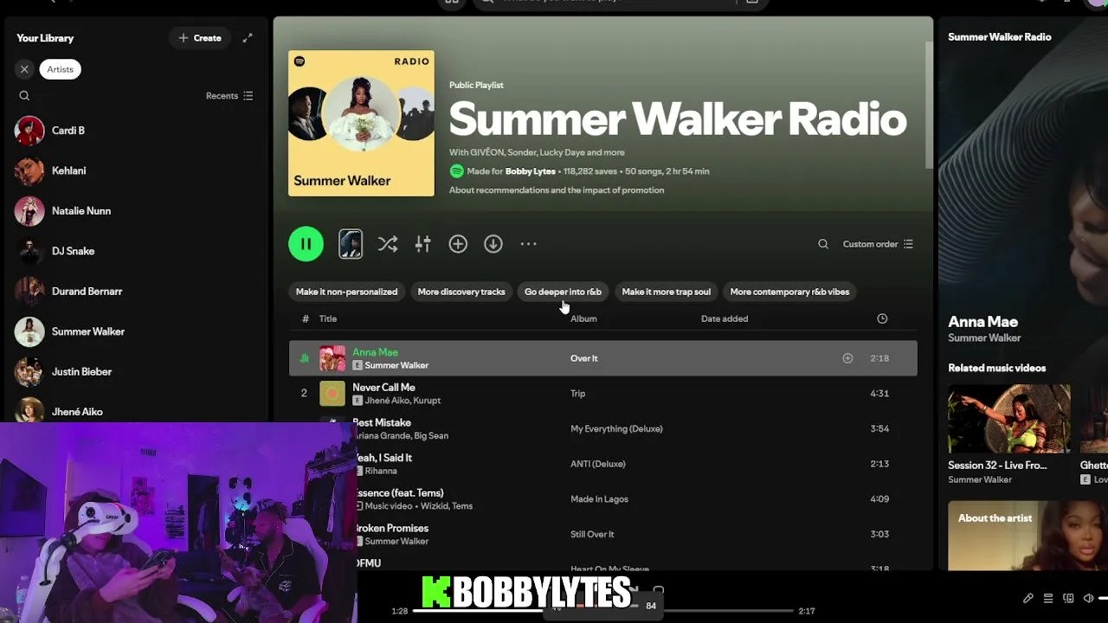
Task: Select 'More discovery tracks' chip
Action: [x=461, y=292]
